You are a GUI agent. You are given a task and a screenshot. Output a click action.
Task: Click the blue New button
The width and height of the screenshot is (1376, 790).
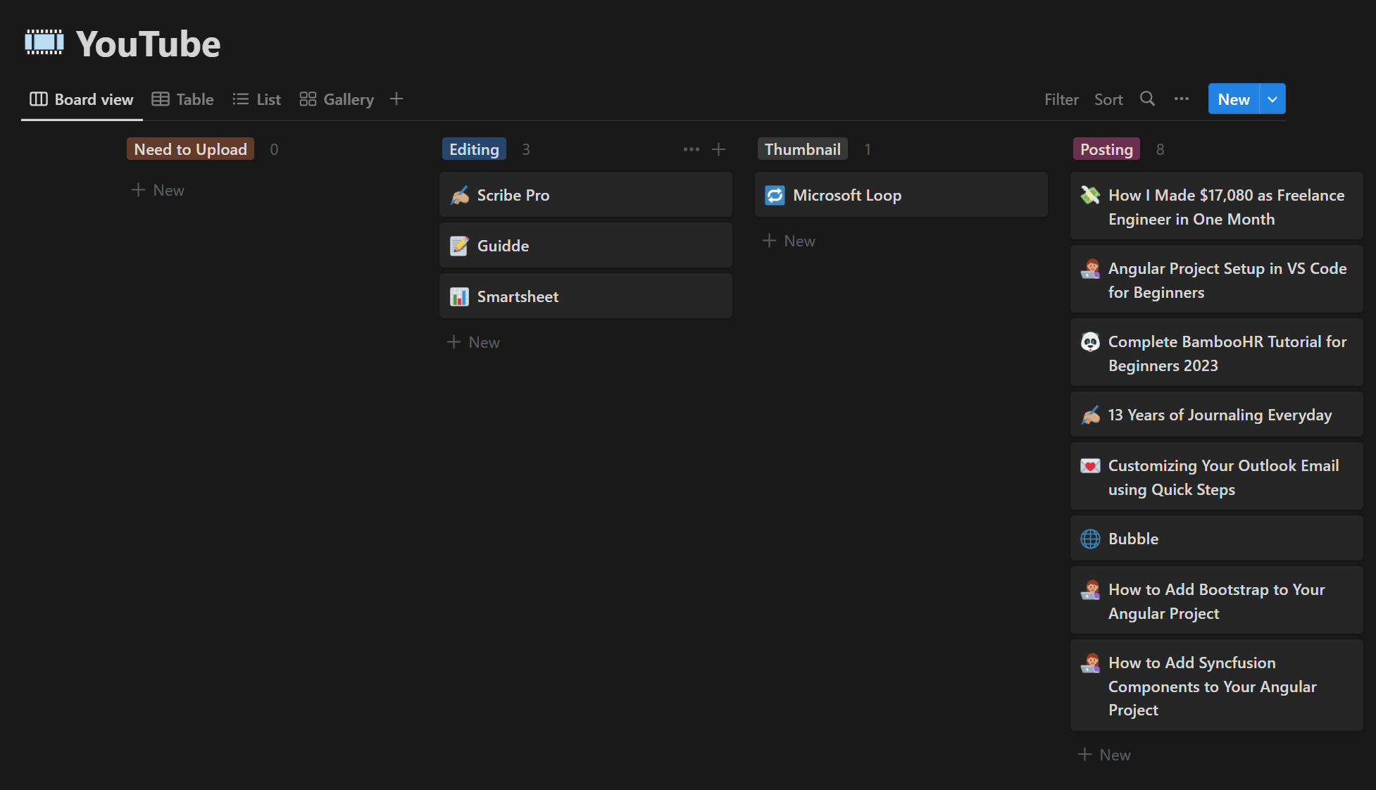pyautogui.click(x=1234, y=99)
